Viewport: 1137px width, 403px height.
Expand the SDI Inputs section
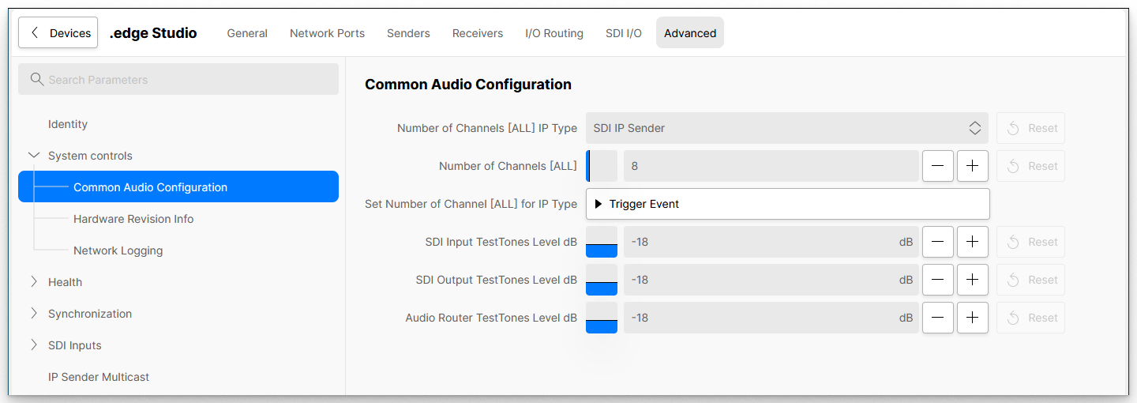(34, 345)
